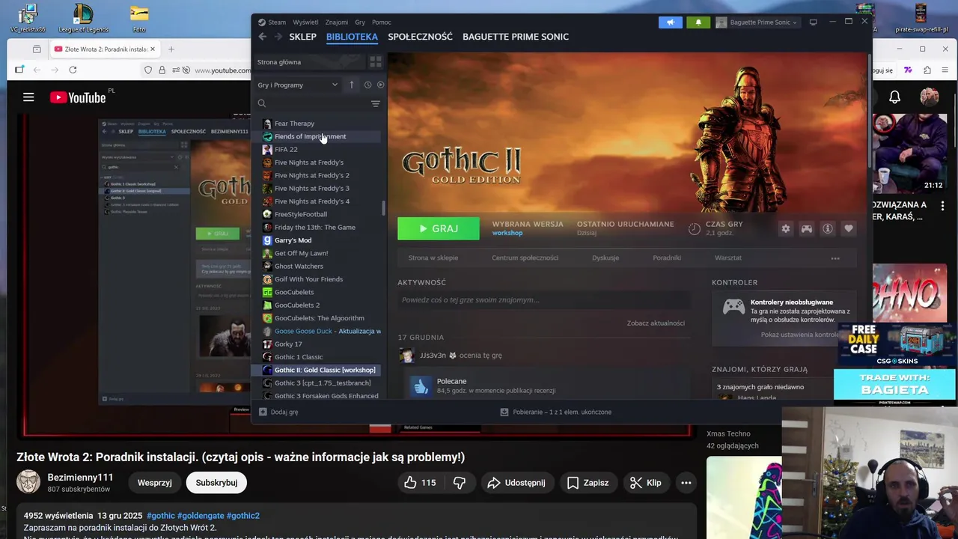
Task: Click the recent activity clock filter icon
Action: coord(367,85)
